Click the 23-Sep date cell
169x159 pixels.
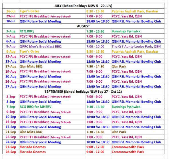tap(11, 137)
